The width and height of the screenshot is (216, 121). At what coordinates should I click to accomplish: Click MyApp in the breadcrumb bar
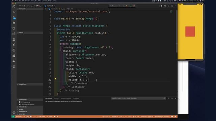(x=62, y=9)
